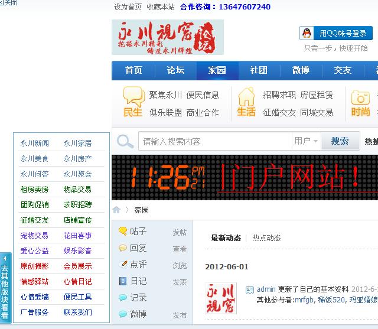This screenshot has height=329, width=378.
Task: Click the 点评 pencil icon
Action: coord(124,263)
